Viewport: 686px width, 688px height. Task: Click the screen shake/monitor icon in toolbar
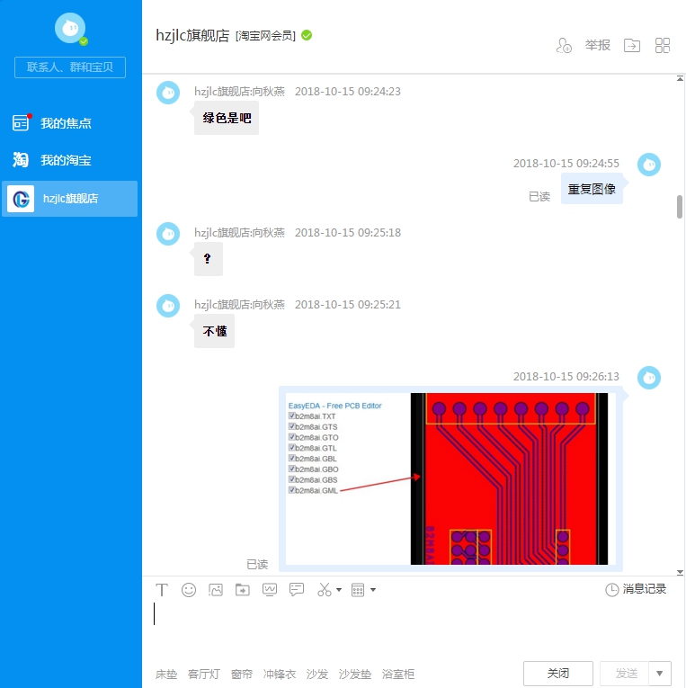pyautogui.click(x=270, y=590)
